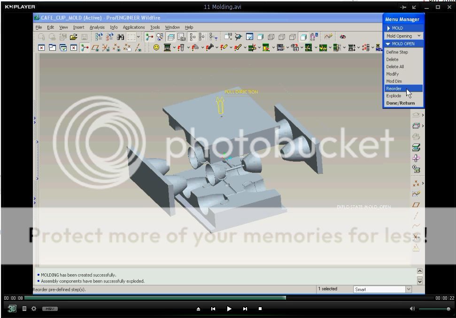Click the Open file folder icon
The image size is (456, 318).
(x=73, y=37)
